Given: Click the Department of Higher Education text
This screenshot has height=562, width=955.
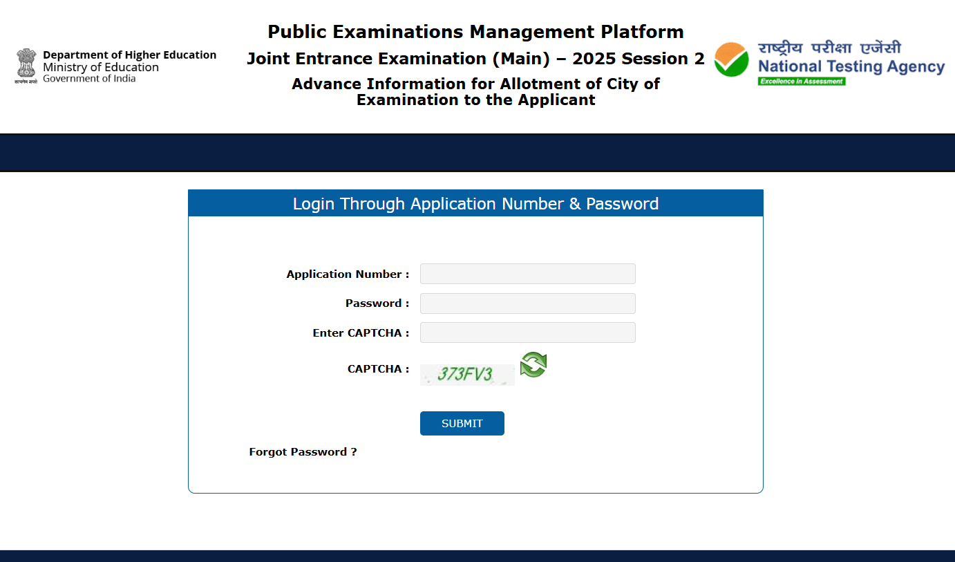Looking at the screenshot, I should (129, 55).
